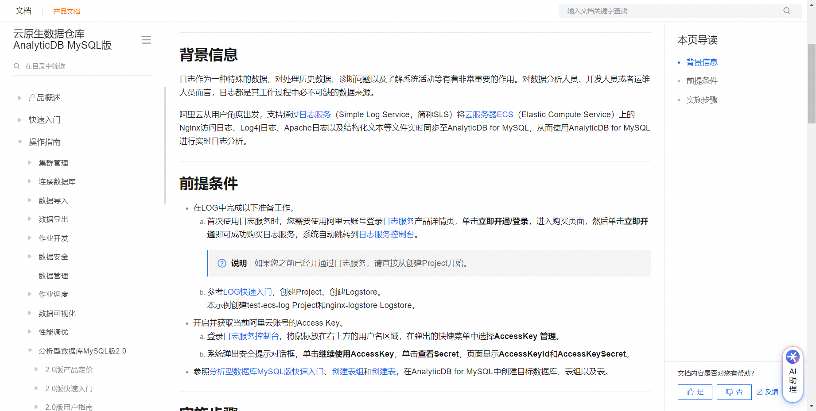Viewport: 816px width, 411px height.
Task: Expand the 数据导入 arrow
Action: click(x=30, y=200)
